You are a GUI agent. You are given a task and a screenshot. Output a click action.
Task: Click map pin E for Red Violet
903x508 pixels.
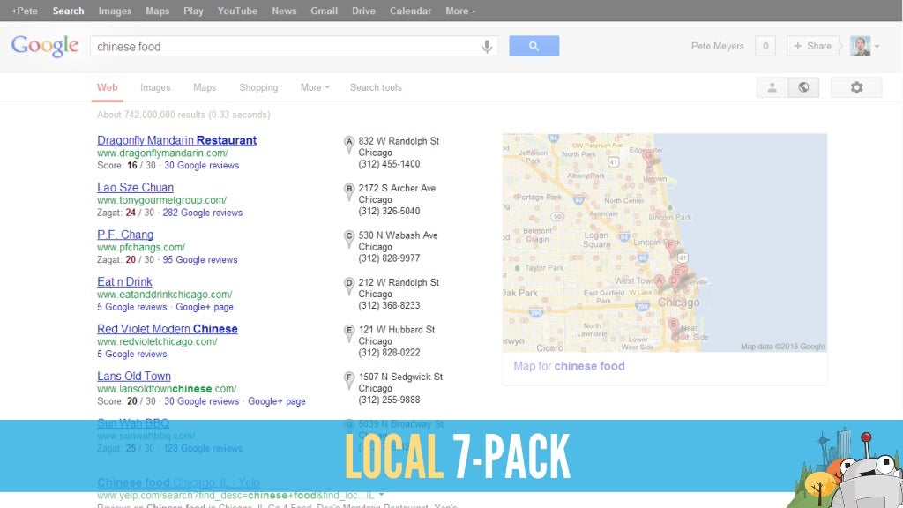[349, 332]
